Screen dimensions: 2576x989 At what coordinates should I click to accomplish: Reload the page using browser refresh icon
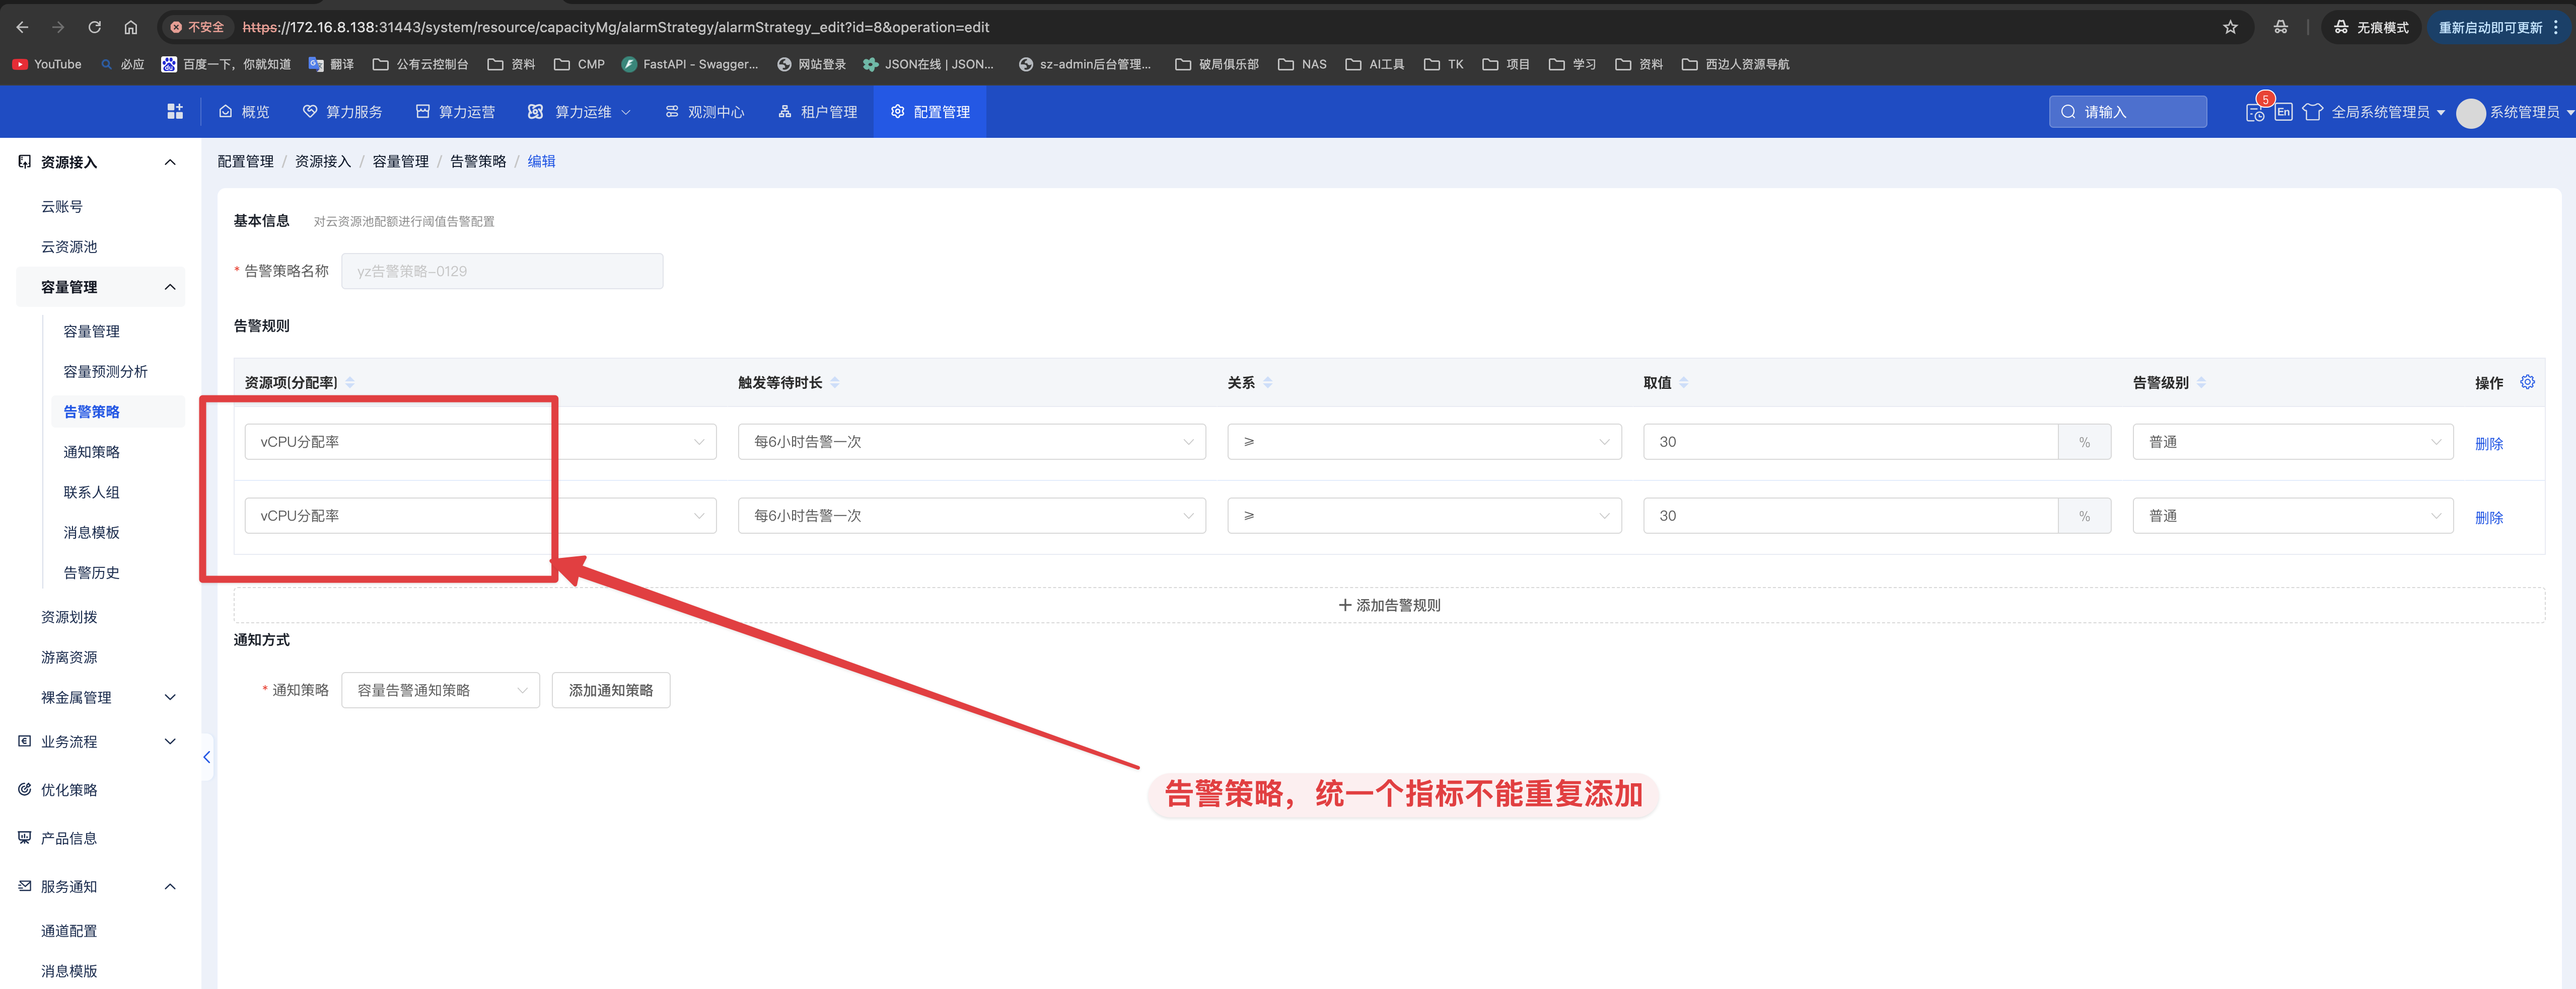coord(94,27)
